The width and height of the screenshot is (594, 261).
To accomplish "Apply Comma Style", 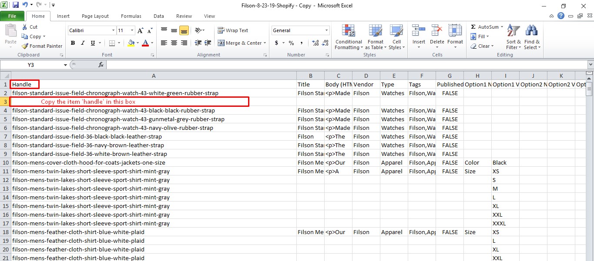I will click(302, 43).
